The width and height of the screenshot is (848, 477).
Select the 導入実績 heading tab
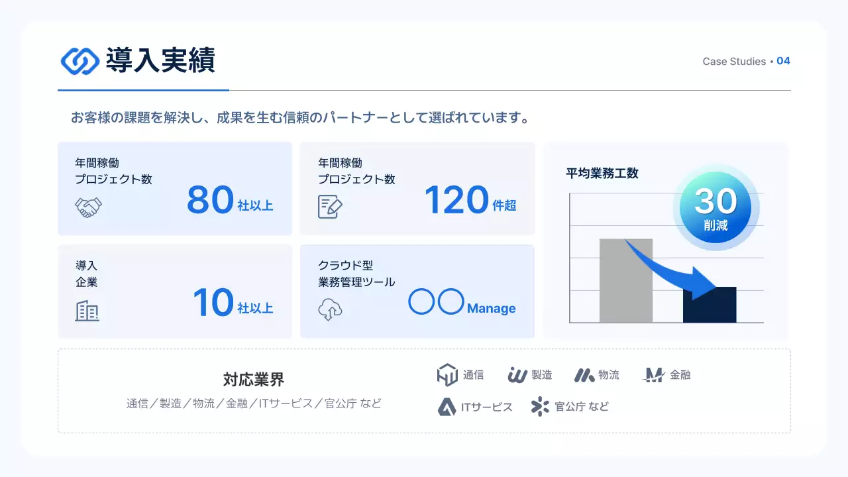[x=162, y=61]
